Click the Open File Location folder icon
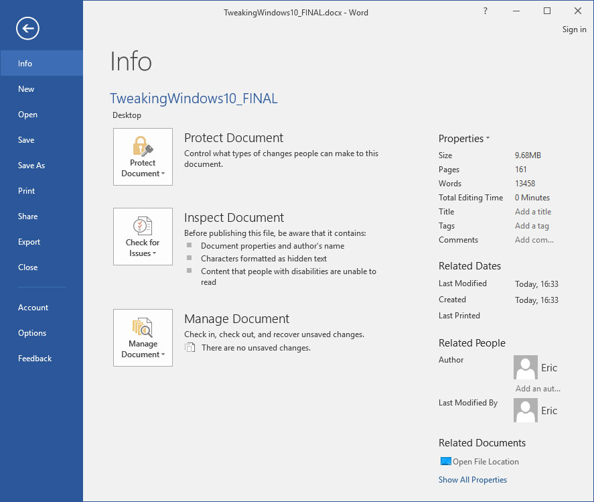Image resolution: width=594 pixels, height=502 pixels. click(445, 461)
